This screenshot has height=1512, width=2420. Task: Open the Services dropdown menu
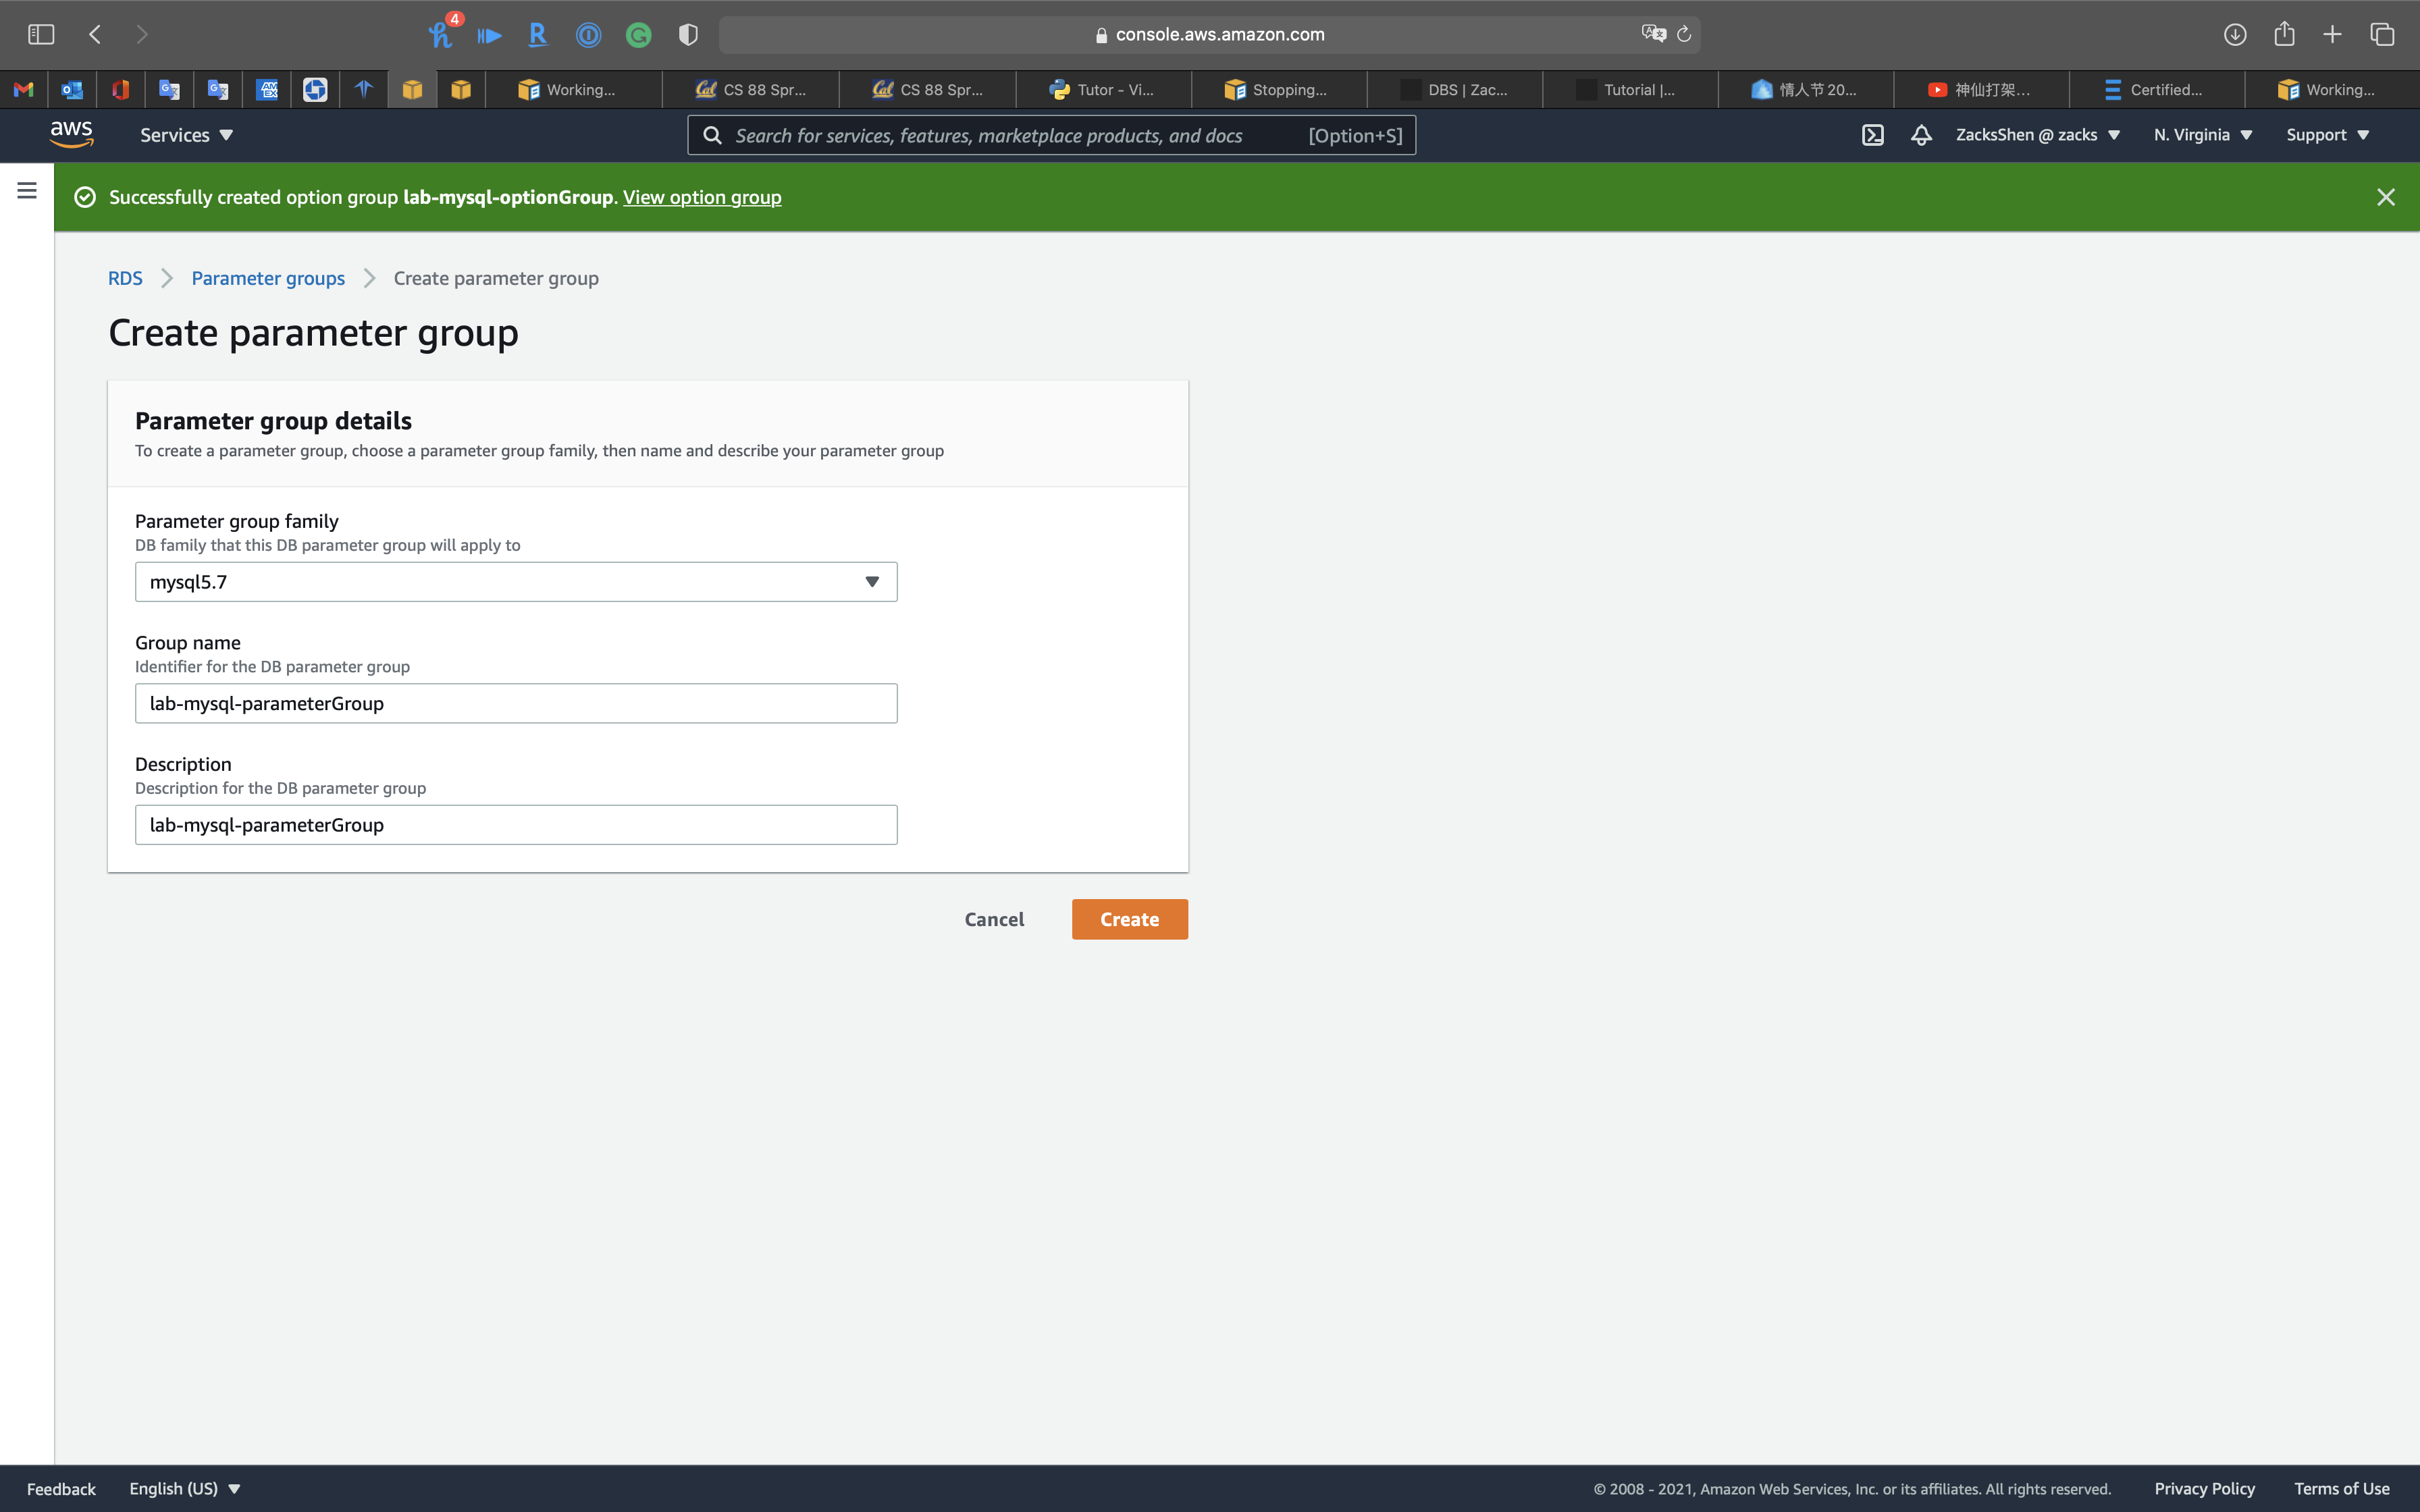[x=186, y=135]
